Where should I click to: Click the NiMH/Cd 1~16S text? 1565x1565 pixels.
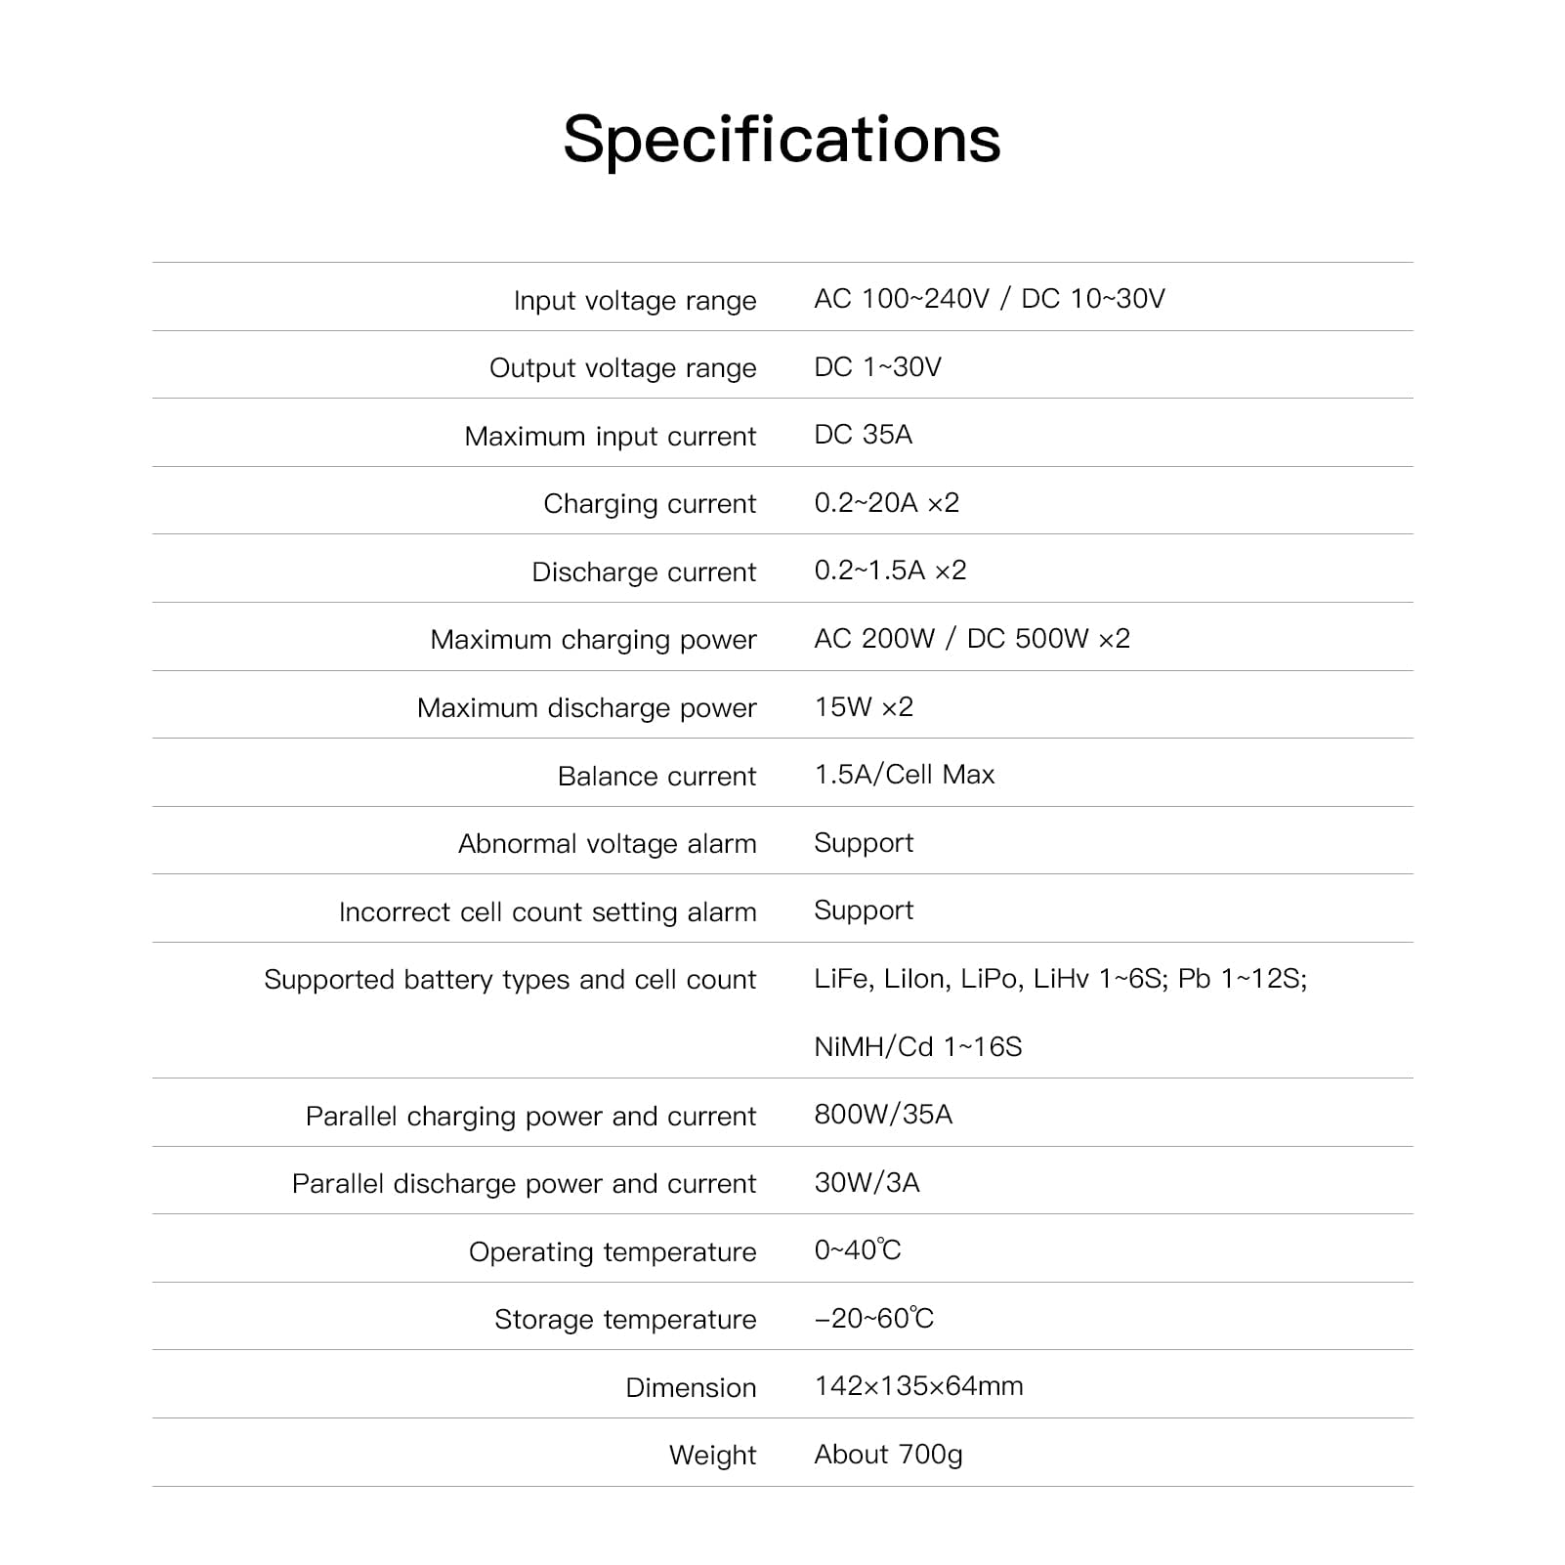(x=917, y=1046)
